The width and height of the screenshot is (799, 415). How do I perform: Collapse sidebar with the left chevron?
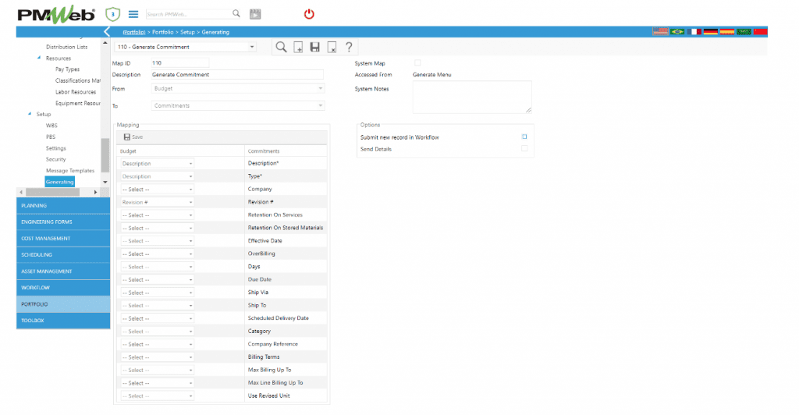106,31
